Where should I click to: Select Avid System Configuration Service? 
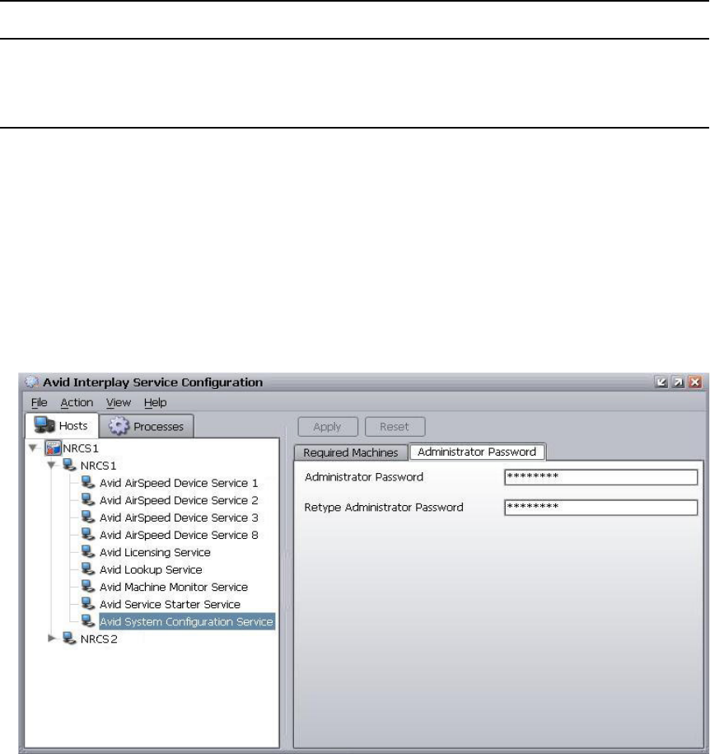coord(186,621)
